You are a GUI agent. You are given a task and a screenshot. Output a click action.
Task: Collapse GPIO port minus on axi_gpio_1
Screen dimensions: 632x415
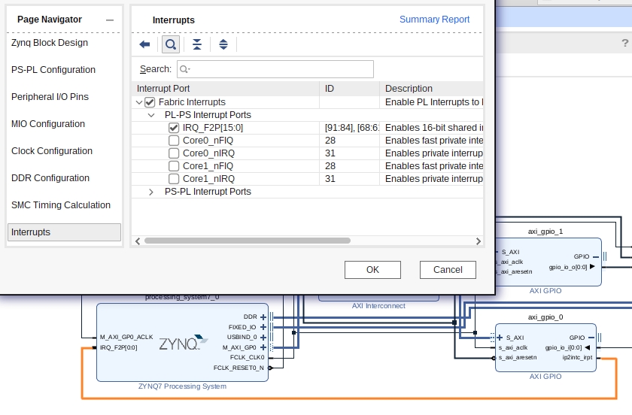click(596, 256)
